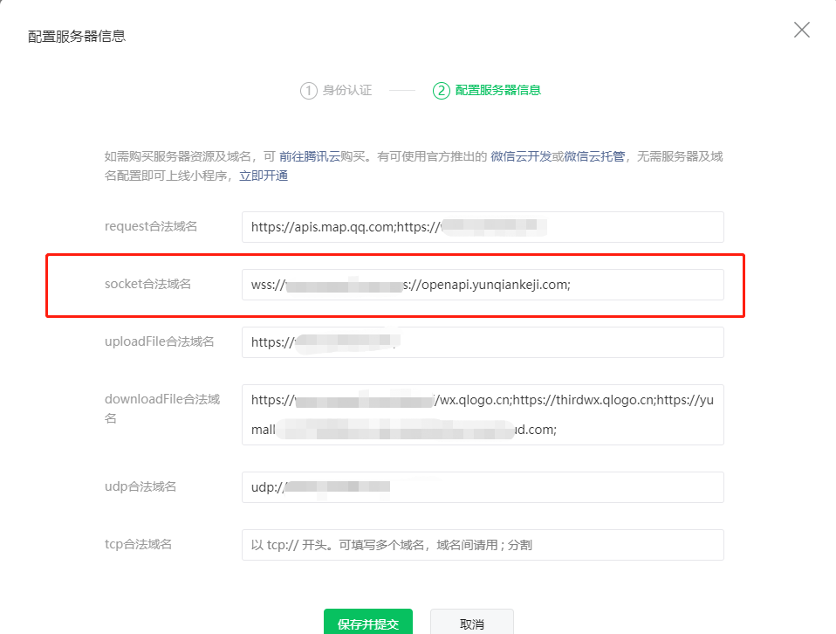Image resolution: width=836 pixels, height=634 pixels.
Task: Open the 微信云托管 link
Action: coord(594,156)
